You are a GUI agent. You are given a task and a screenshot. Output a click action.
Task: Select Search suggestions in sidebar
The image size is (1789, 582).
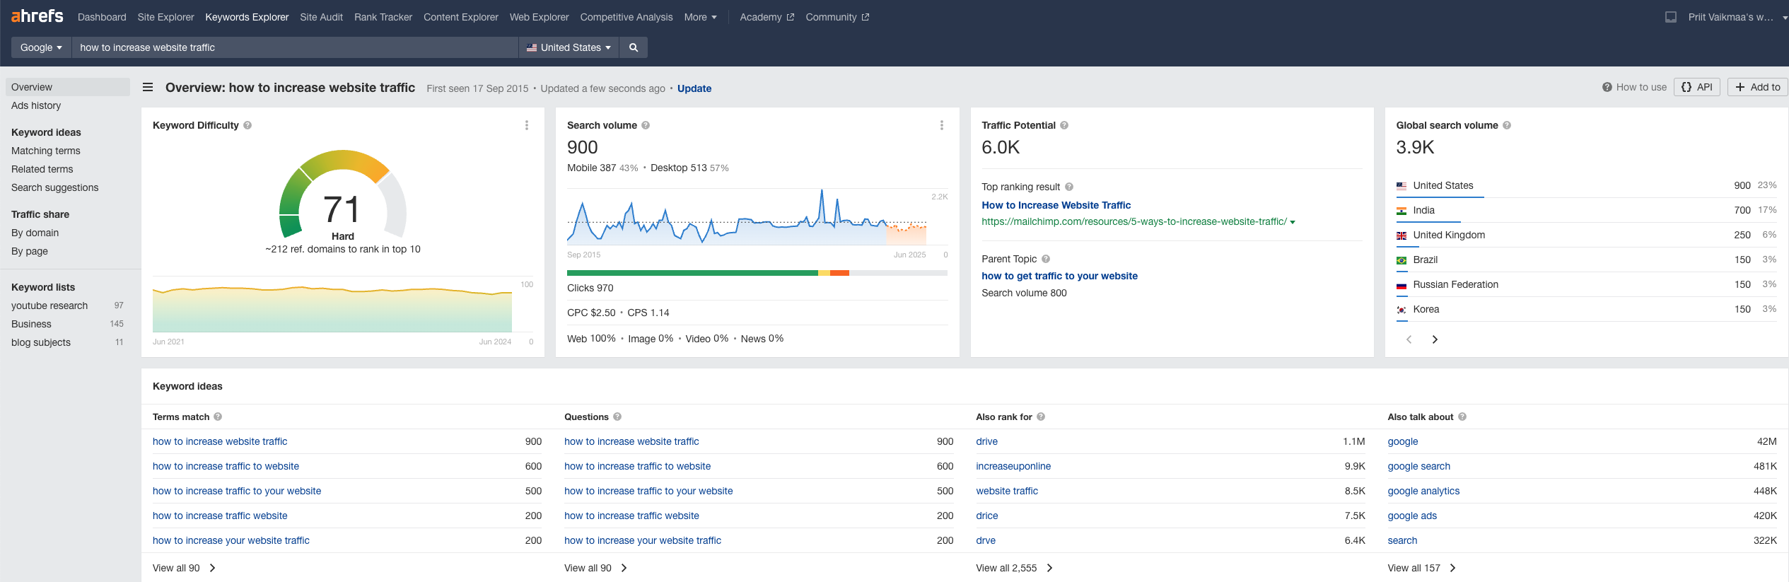tap(55, 187)
